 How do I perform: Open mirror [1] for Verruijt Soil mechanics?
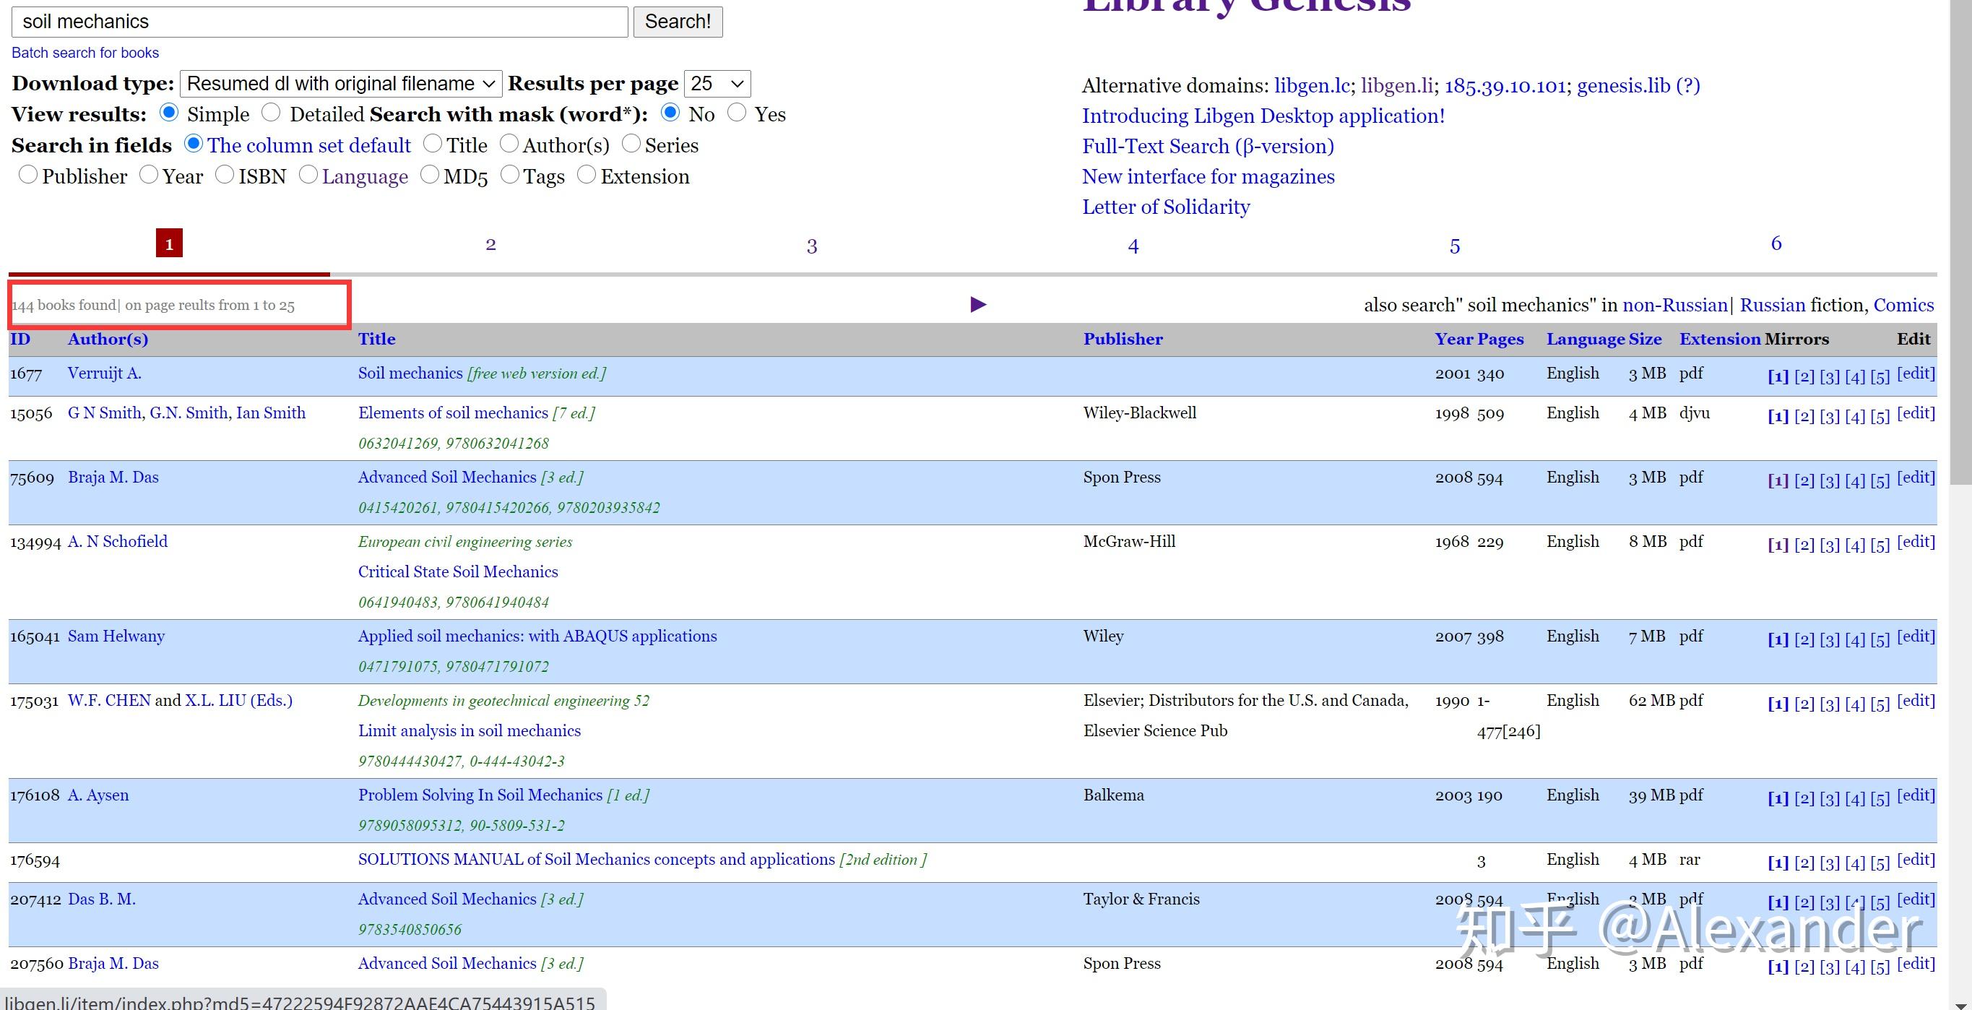click(1778, 376)
